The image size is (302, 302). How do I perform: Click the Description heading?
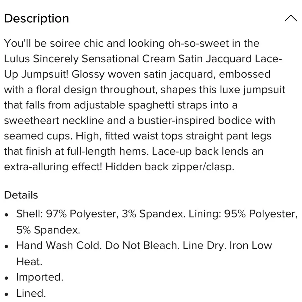click(37, 18)
